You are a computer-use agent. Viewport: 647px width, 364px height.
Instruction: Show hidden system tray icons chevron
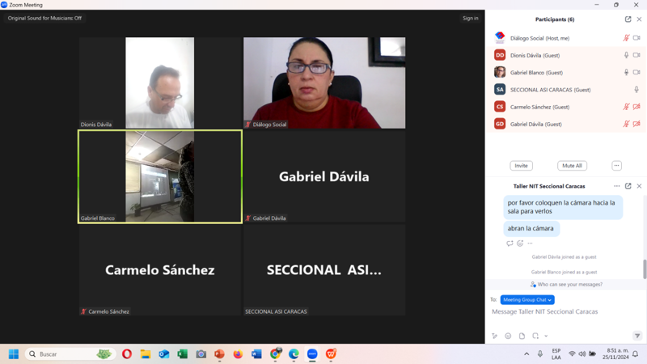[526, 354]
